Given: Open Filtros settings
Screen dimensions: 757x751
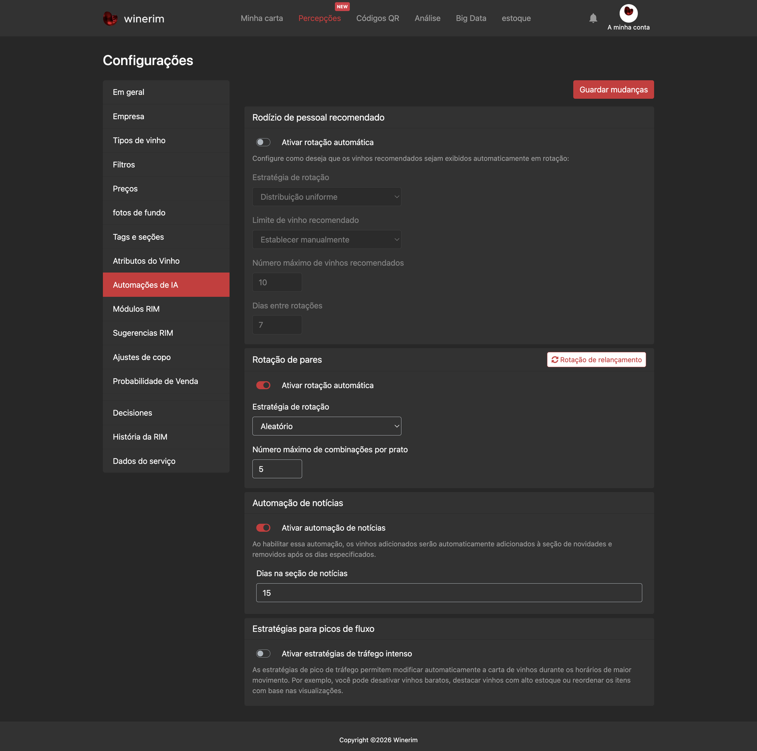Looking at the screenshot, I should (x=166, y=165).
